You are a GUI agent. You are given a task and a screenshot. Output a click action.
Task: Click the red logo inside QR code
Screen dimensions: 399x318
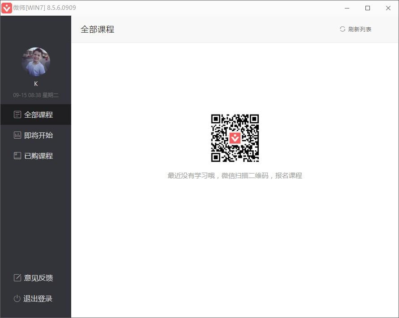235,138
